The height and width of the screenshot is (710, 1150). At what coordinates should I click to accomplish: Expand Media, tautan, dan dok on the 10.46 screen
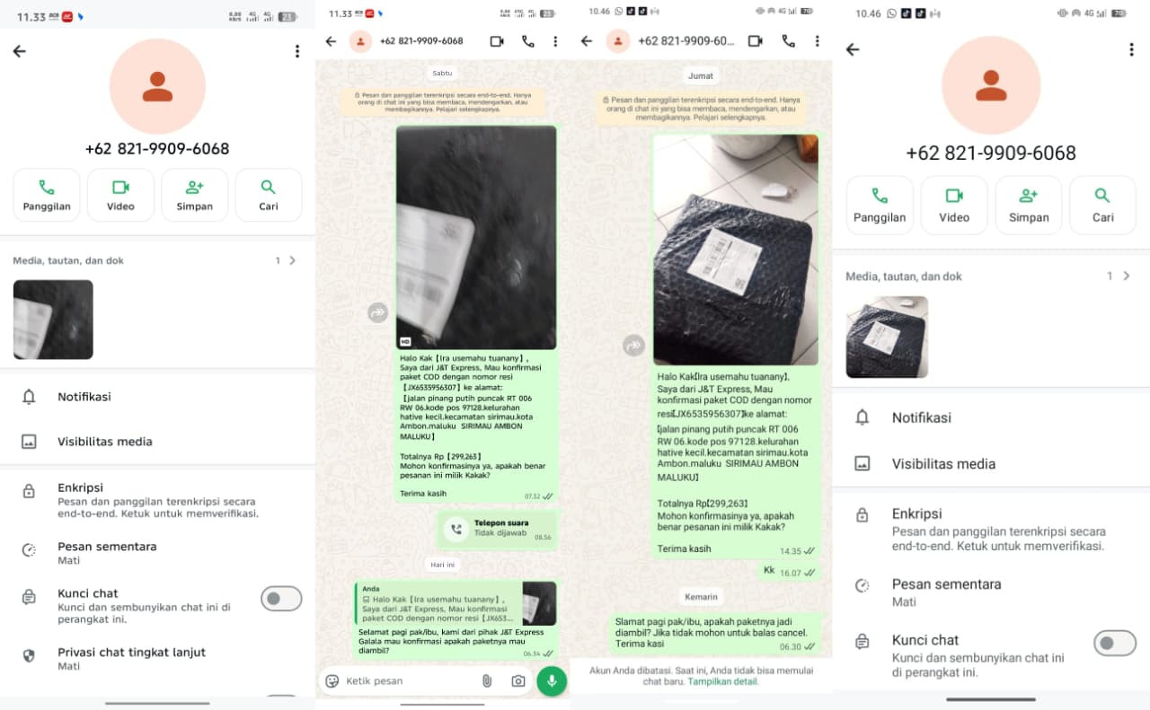click(991, 276)
